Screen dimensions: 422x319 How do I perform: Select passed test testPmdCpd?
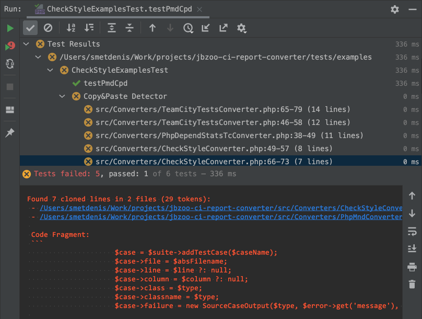[x=221, y=83]
